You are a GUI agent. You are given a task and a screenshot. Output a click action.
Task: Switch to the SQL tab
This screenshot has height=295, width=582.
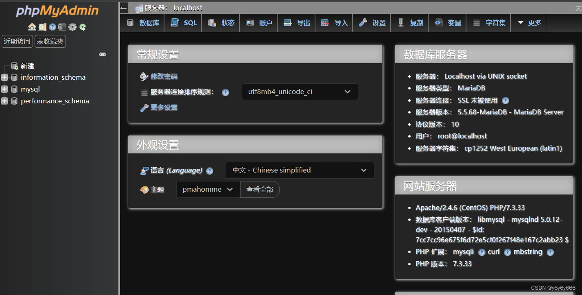click(183, 23)
